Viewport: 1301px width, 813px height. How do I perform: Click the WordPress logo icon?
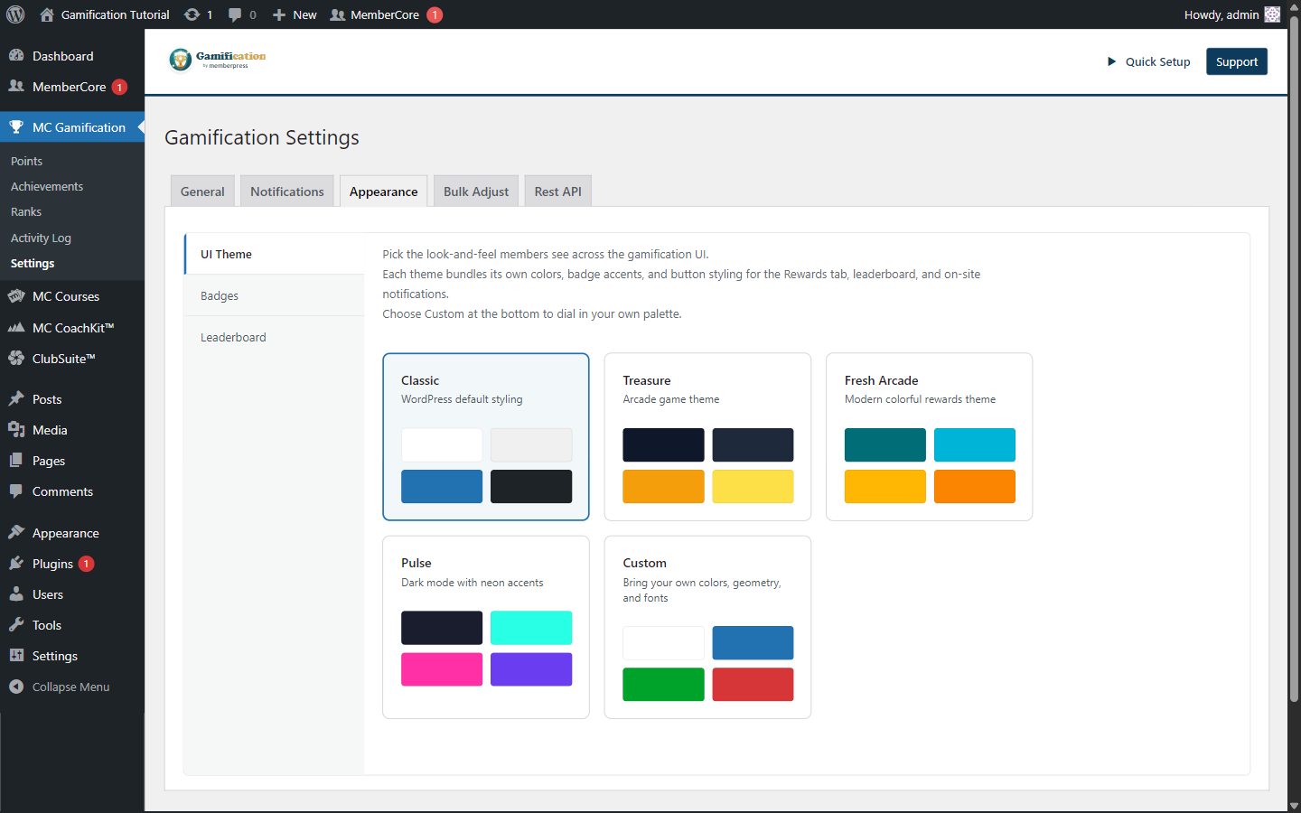click(x=15, y=14)
